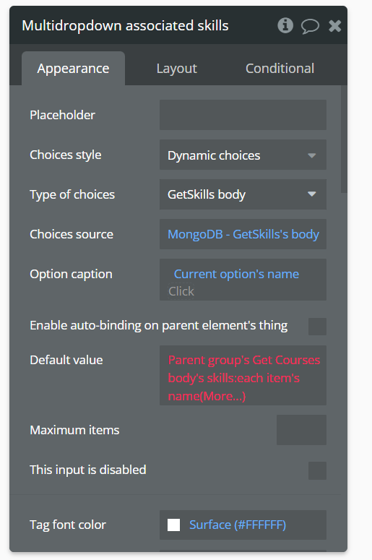Click the Maximum items input box
Viewport: 372px width, 560px height.
click(301, 430)
